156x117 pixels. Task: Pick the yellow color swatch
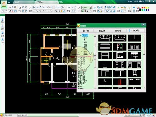(147, 8)
